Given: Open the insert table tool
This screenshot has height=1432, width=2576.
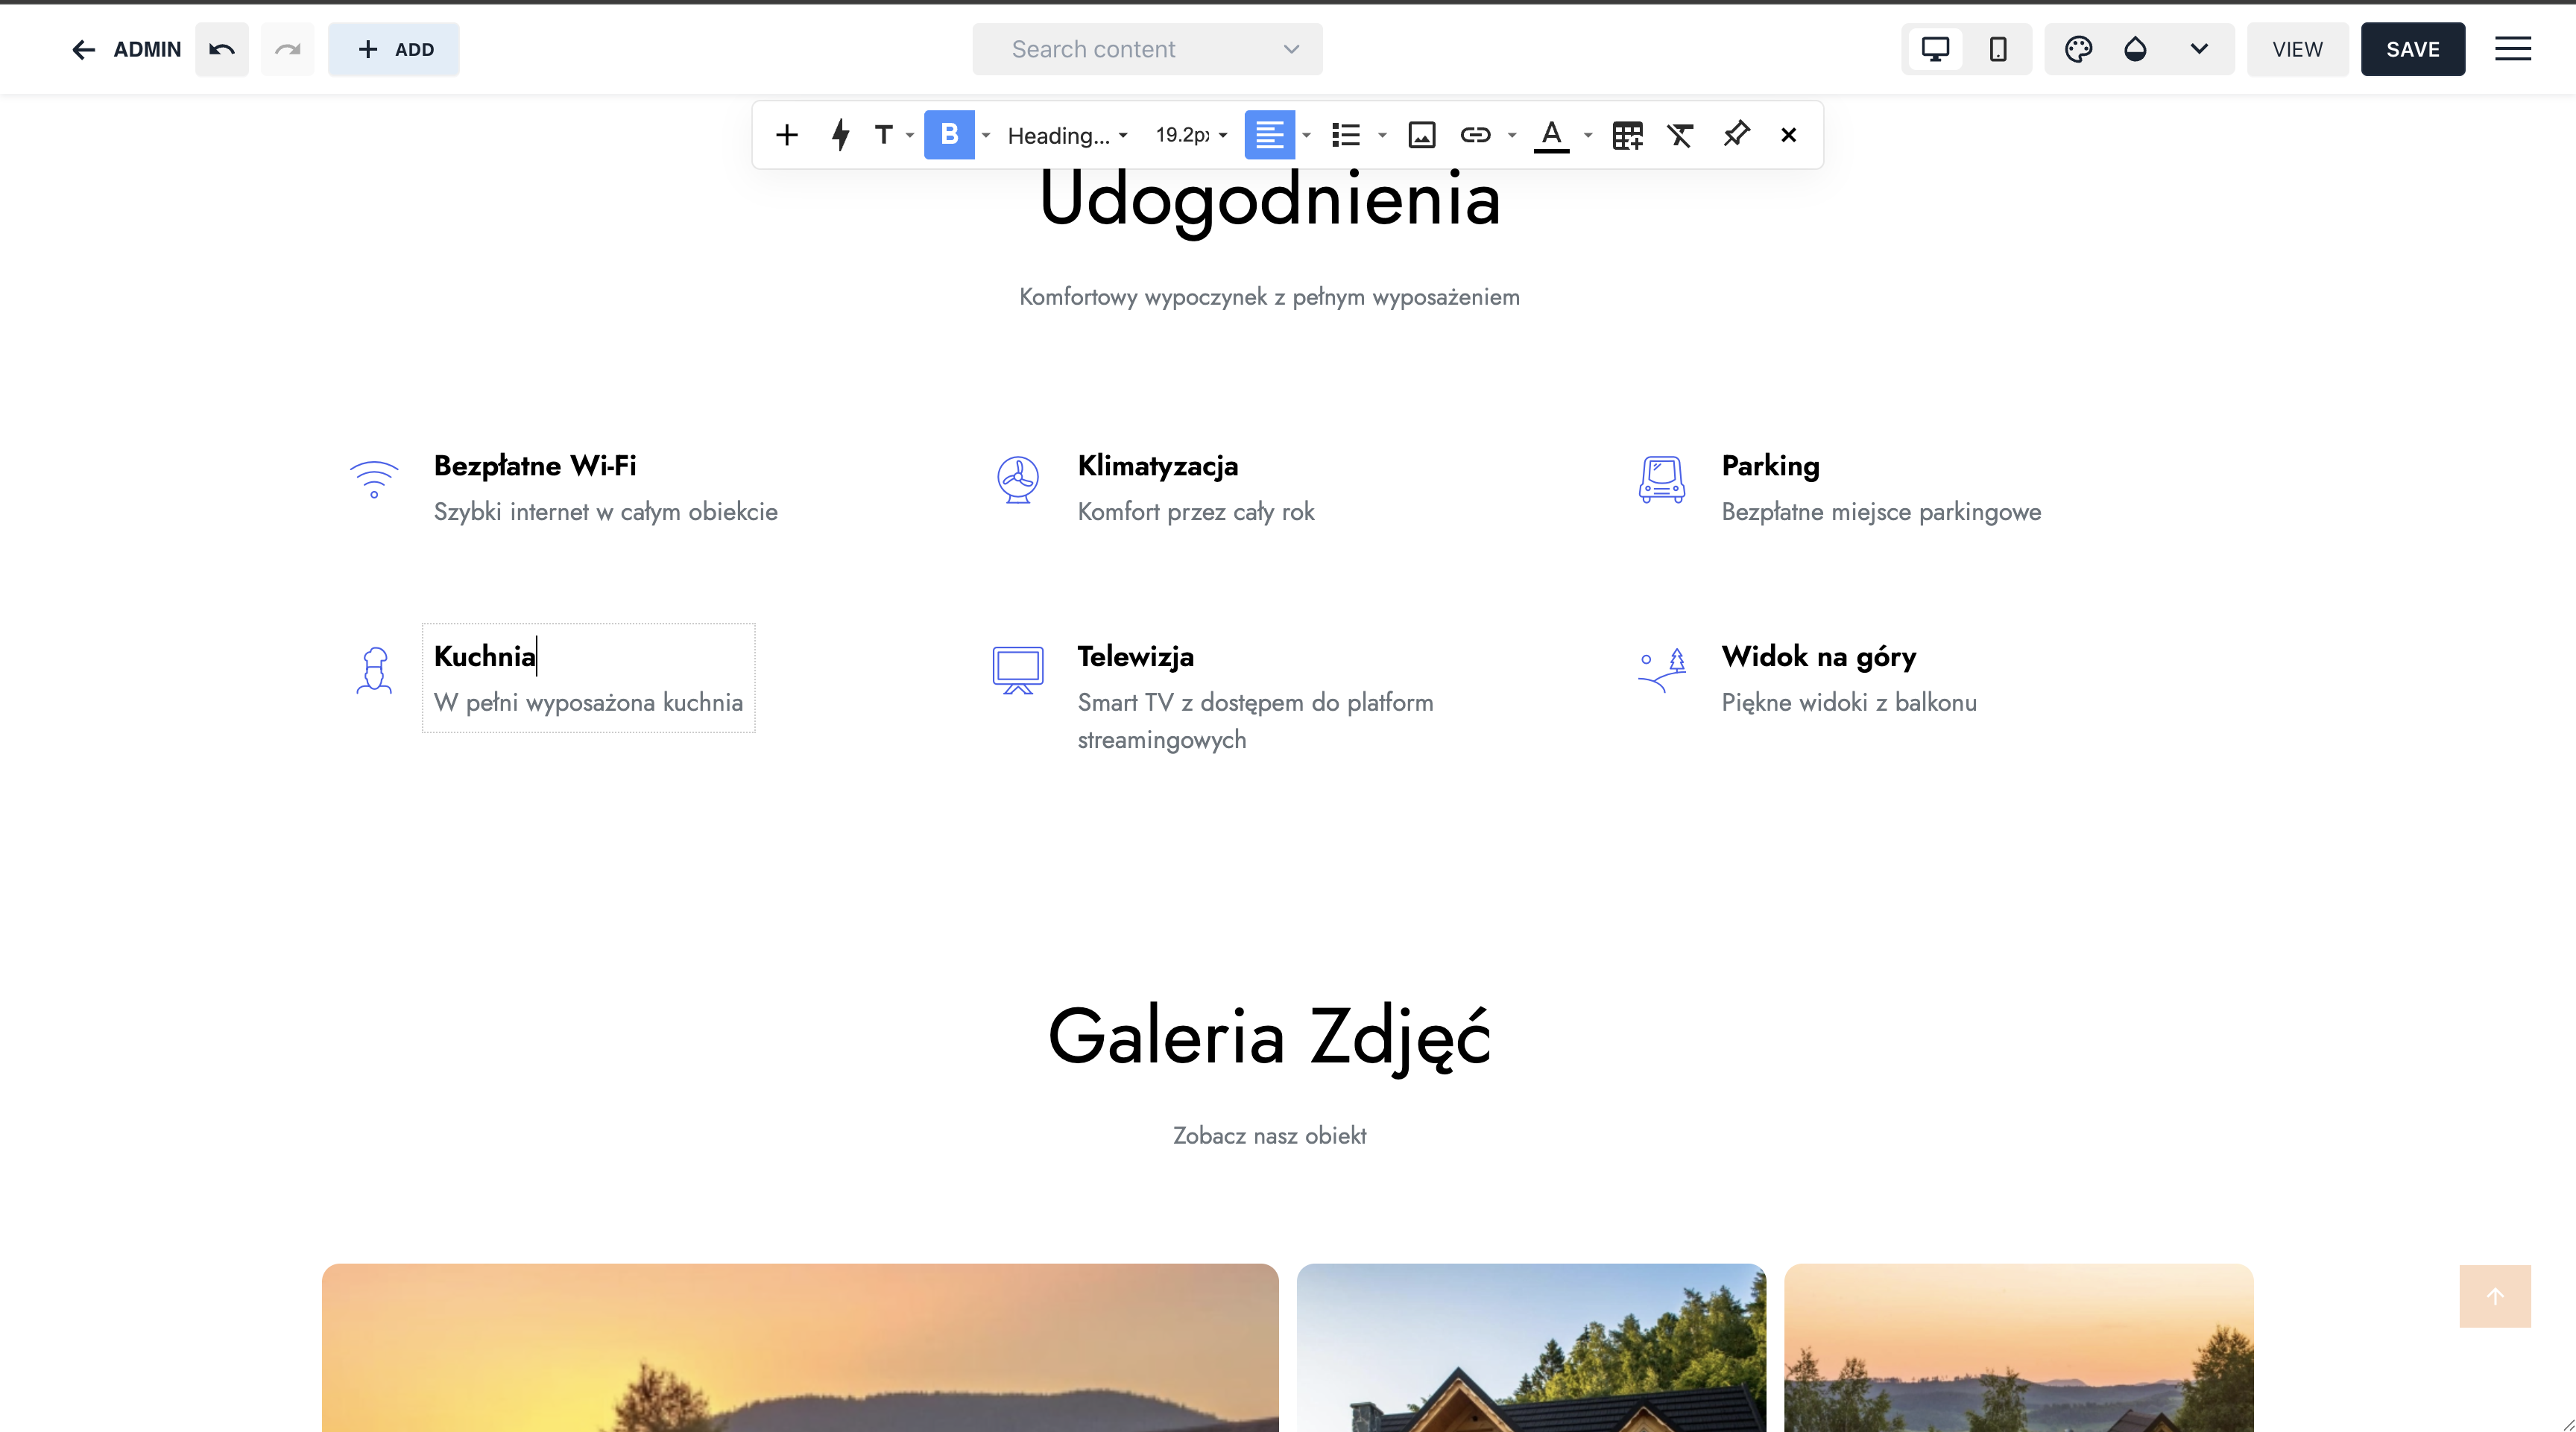Looking at the screenshot, I should pyautogui.click(x=1627, y=135).
